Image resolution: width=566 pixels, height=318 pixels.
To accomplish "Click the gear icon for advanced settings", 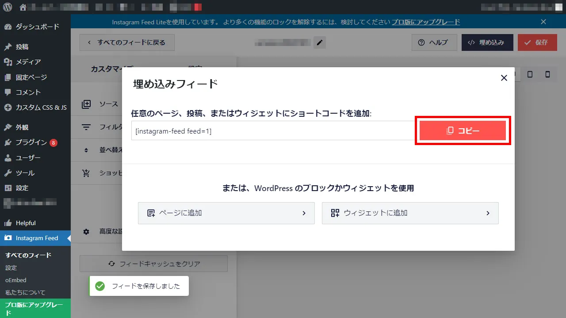I will pyautogui.click(x=87, y=231).
